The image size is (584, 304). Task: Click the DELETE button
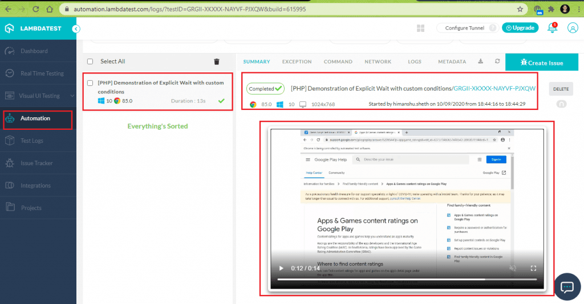click(561, 89)
